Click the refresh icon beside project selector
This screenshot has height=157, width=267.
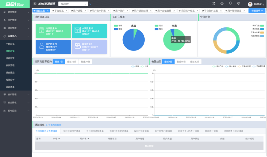tap(90, 4)
